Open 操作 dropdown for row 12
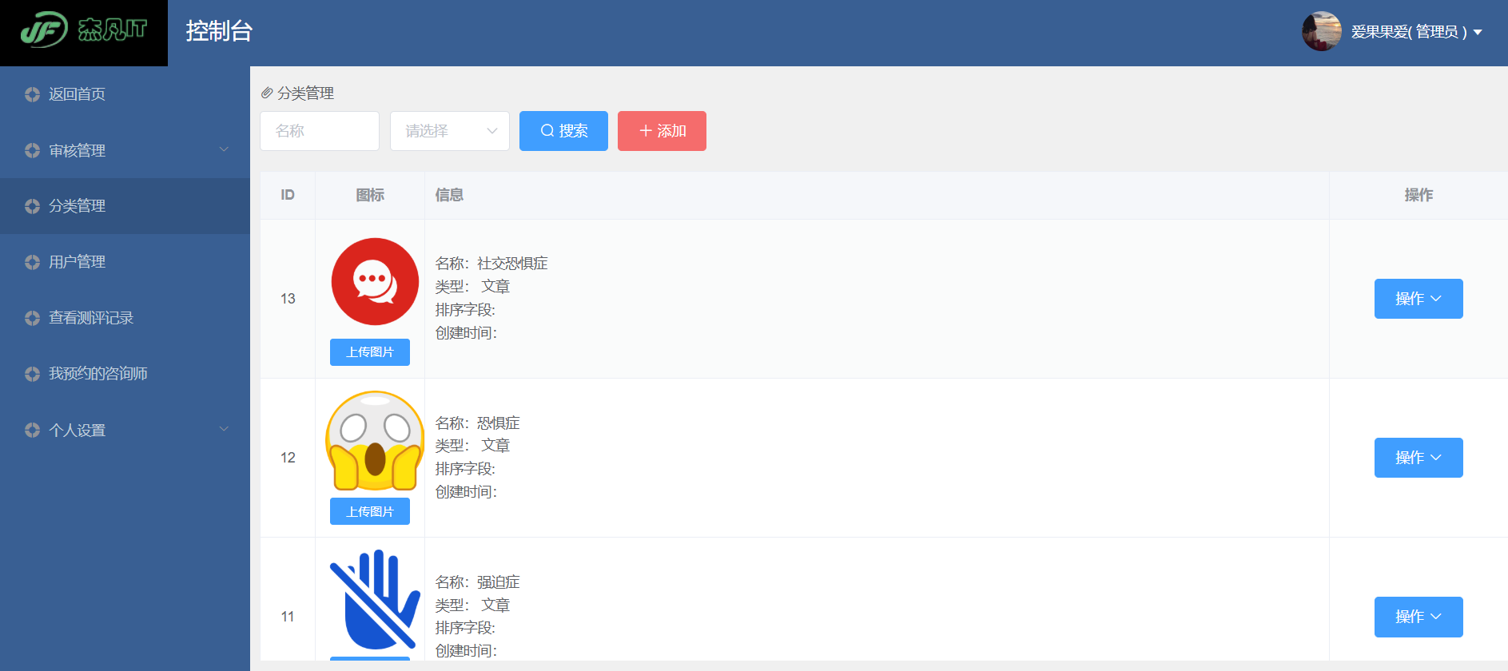Image resolution: width=1508 pixels, height=671 pixels. (1418, 458)
